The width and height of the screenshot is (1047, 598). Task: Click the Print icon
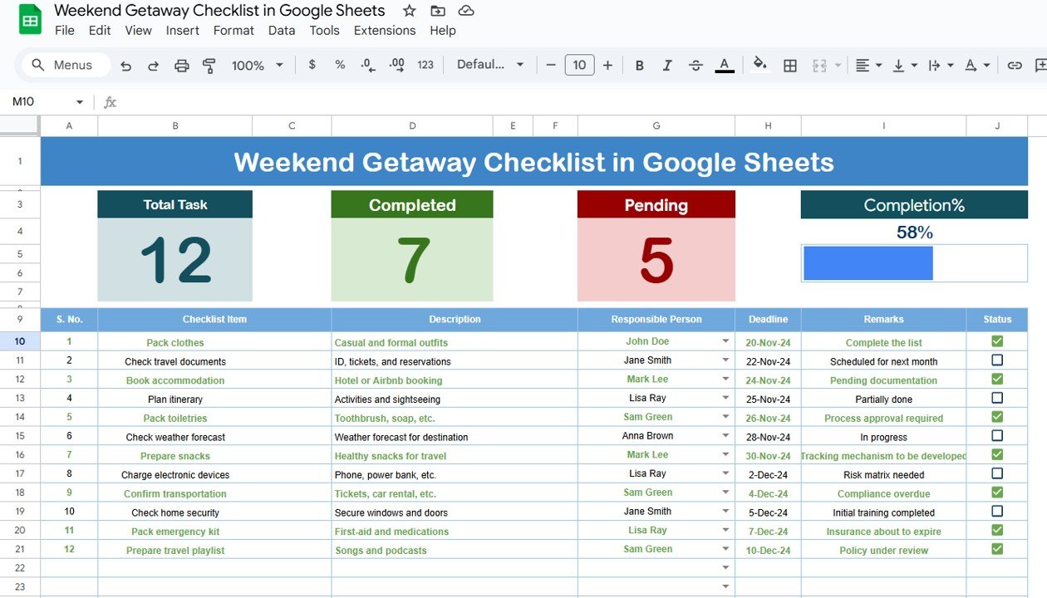click(181, 65)
